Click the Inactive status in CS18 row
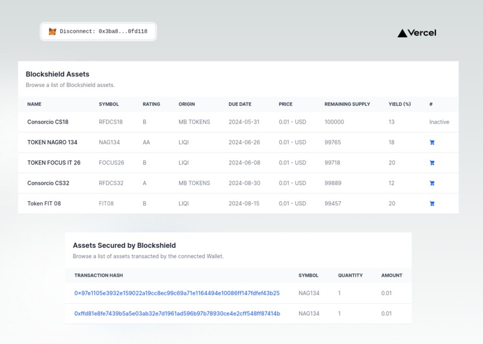This screenshot has width=483, height=344. click(x=439, y=122)
